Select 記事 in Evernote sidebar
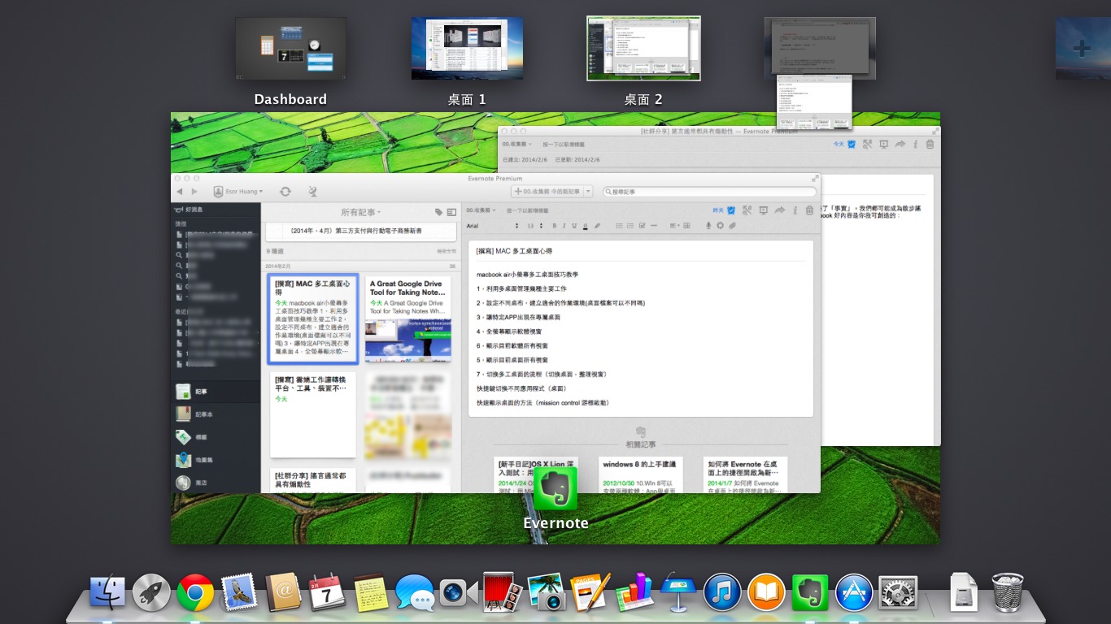This screenshot has height=624, width=1111. [x=216, y=392]
